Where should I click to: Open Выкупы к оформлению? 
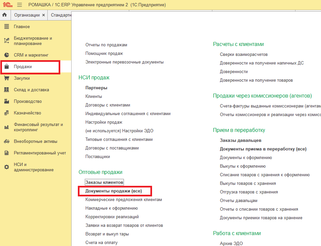tap(242, 166)
